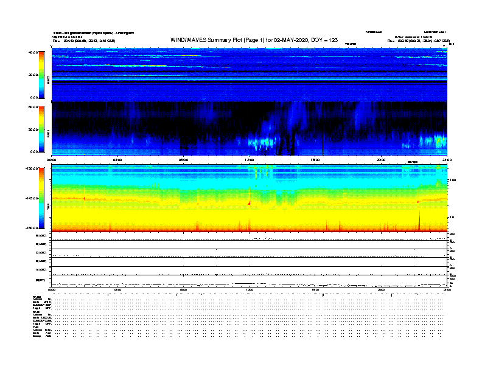Click the -130.00 value on TNR scale
Image resolution: width=482 pixels, height=372 pixels.
[x=32, y=168]
